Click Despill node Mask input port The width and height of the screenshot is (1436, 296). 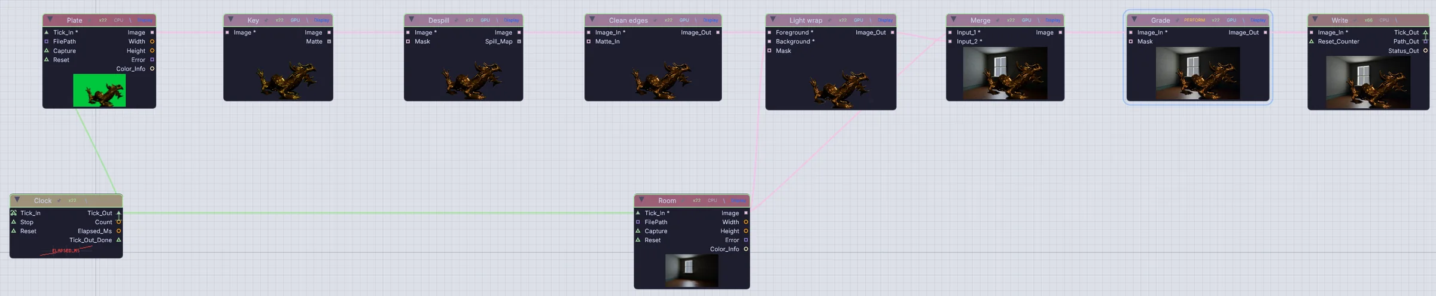click(408, 41)
